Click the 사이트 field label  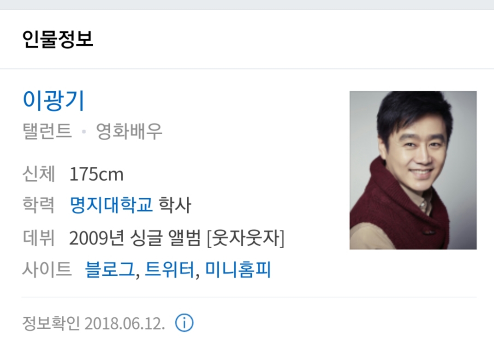pos(47,270)
